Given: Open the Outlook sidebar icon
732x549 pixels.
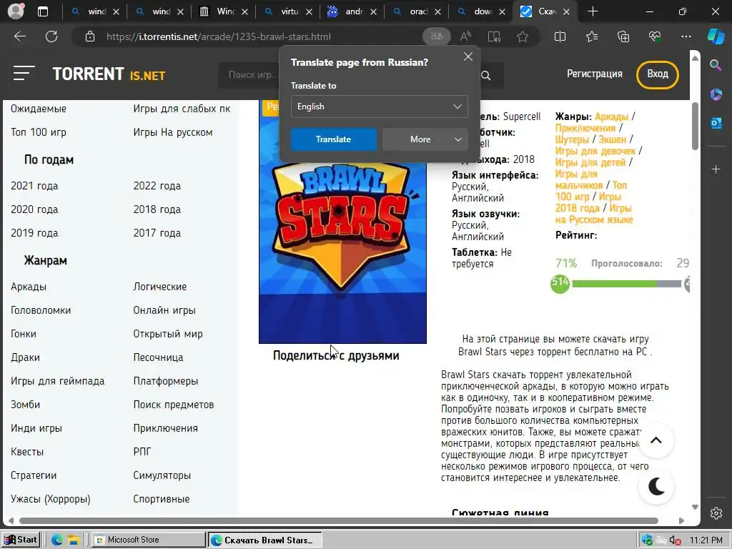Looking at the screenshot, I should (716, 123).
